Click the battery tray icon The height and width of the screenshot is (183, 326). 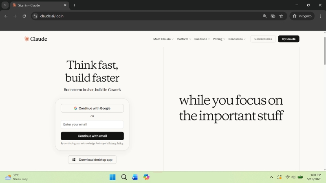pyautogui.click(x=300, y=177)
